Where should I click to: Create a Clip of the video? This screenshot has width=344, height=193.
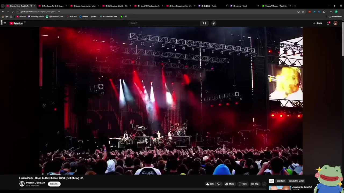[255, 184]
